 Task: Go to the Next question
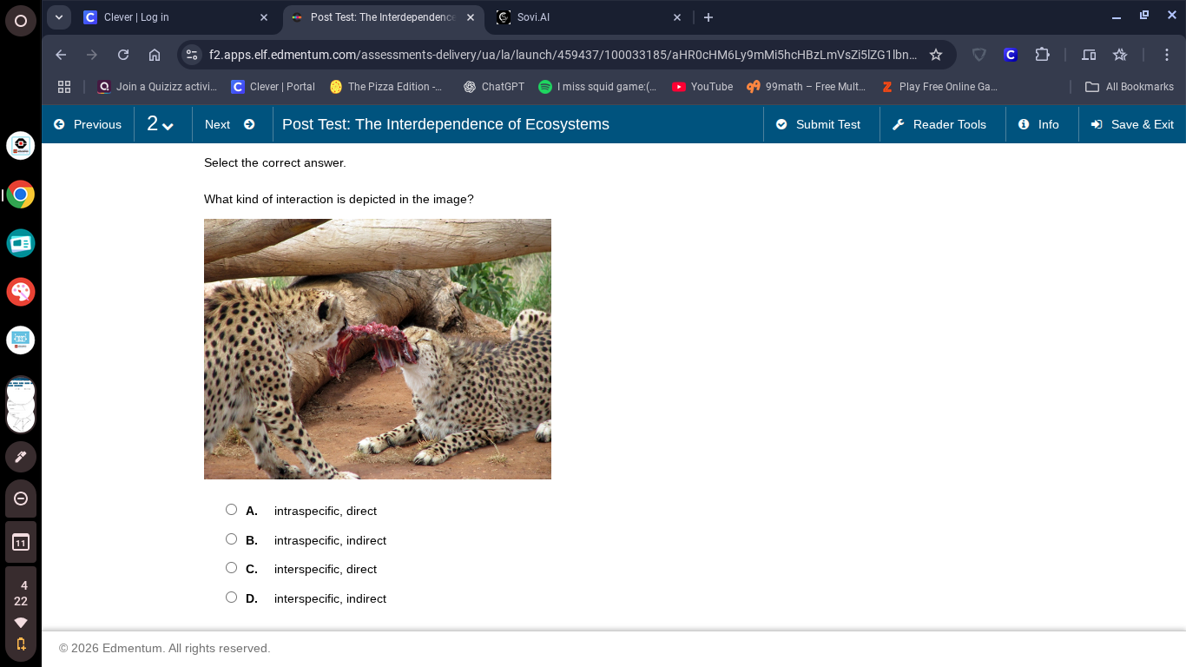[x=228, y=124]
